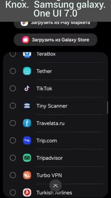Tap the TikTok app icon

point(27,88)
